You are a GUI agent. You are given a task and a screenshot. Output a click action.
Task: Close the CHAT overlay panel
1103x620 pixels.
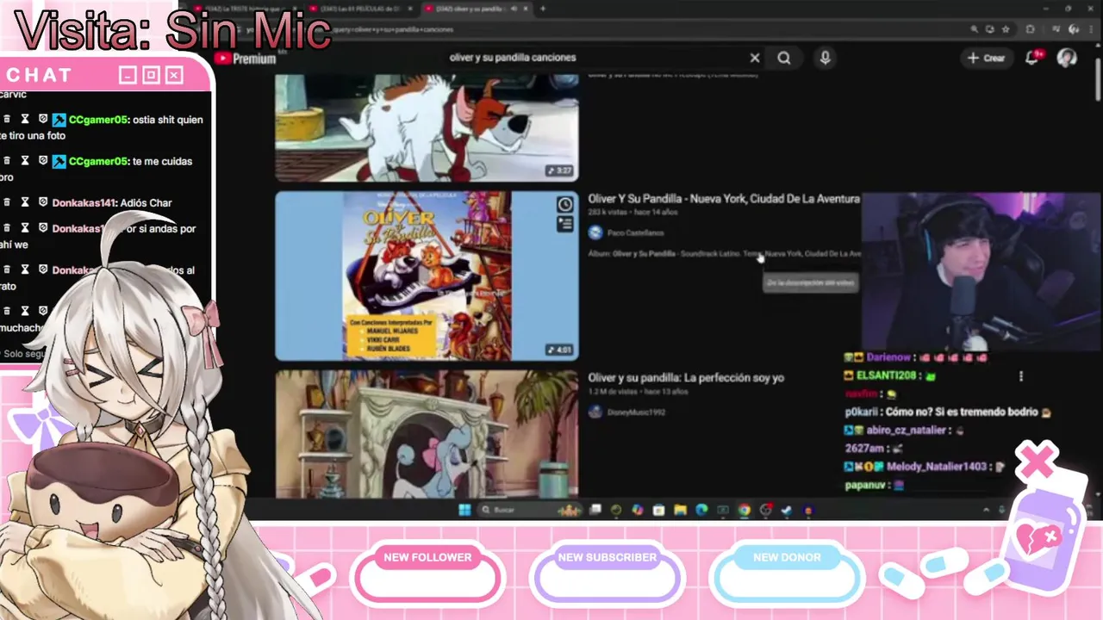point(174,75)
